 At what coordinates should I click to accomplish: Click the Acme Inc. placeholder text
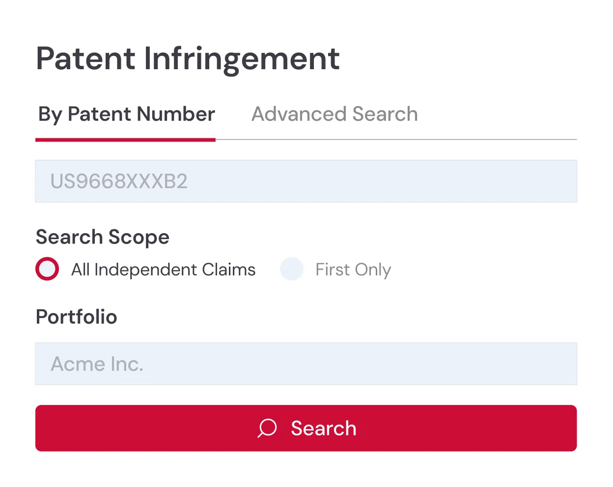click(97, 364)
